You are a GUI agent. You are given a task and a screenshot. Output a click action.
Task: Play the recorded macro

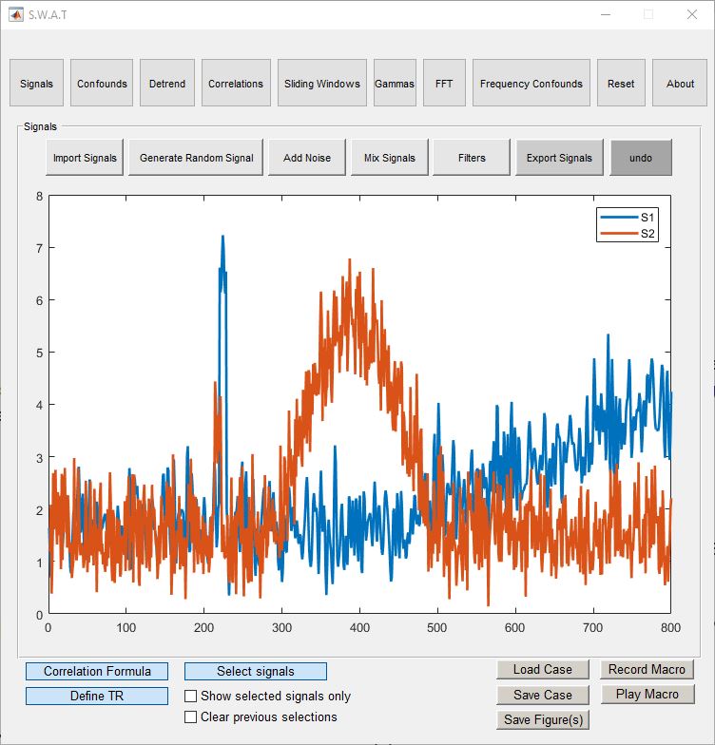(647, 694)
